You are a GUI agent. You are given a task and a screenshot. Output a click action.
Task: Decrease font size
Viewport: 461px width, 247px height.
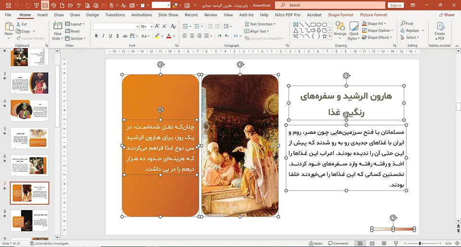tap(165, 26)
